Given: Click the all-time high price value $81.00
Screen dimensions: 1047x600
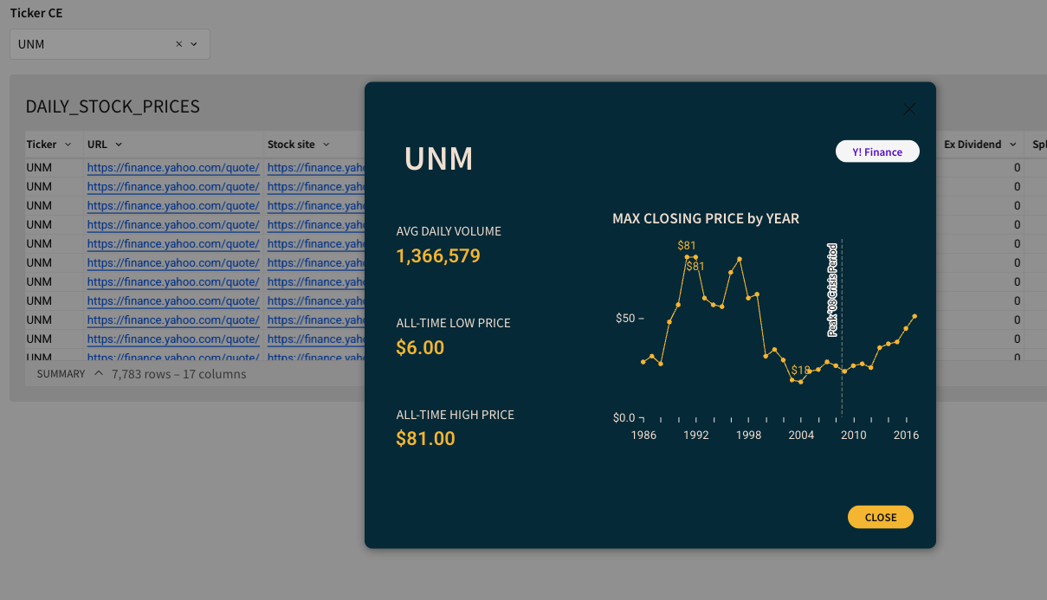Looking at the screenshot, I should pyautogui.click(x=425, y=438).
